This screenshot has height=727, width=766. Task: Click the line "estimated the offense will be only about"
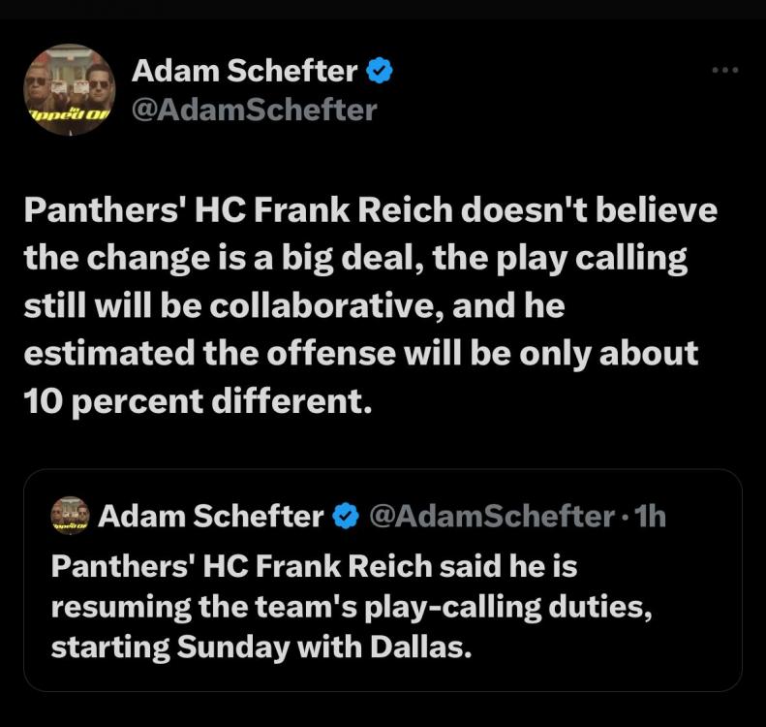[360, 353]
